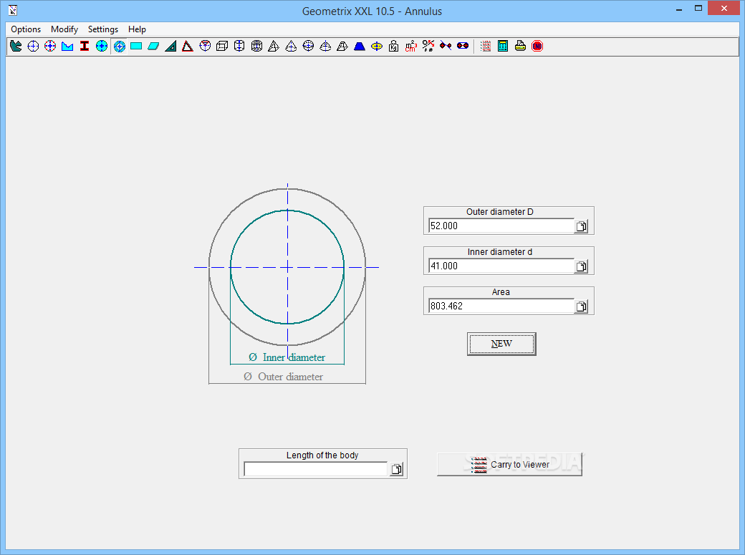
Task: Focus the Inner diameter d input field
Action: click(501, 266)
